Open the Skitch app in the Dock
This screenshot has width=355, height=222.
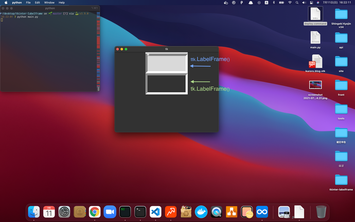tap(171, 212)
